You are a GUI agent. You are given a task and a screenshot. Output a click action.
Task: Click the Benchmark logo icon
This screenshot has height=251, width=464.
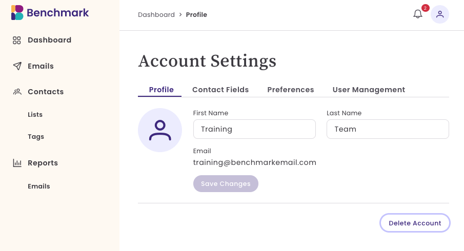click(x=17, y=12)
